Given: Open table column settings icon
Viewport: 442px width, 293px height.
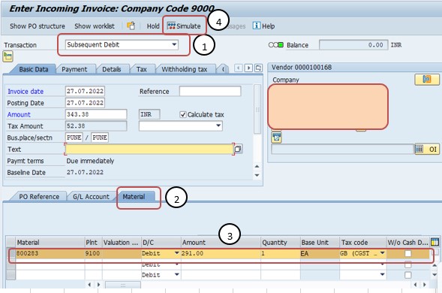Looking at the screenshot, I should click(434, 242).
